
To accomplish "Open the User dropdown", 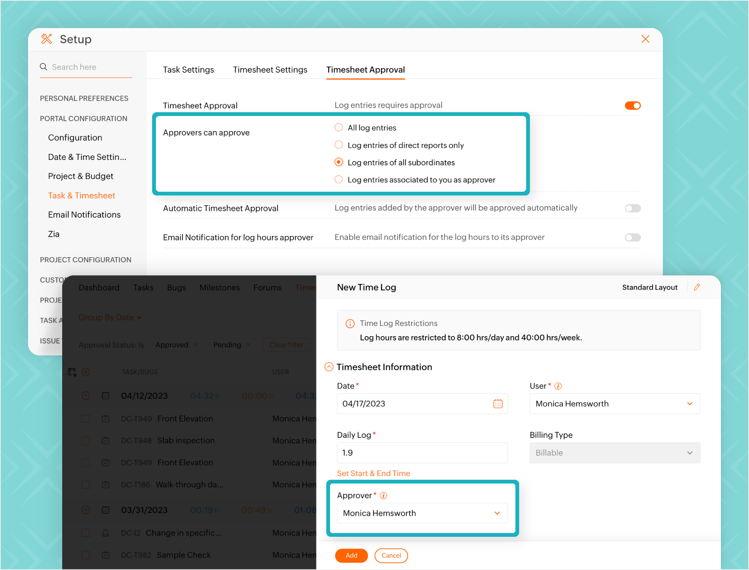I will click(x=615, y=404).
